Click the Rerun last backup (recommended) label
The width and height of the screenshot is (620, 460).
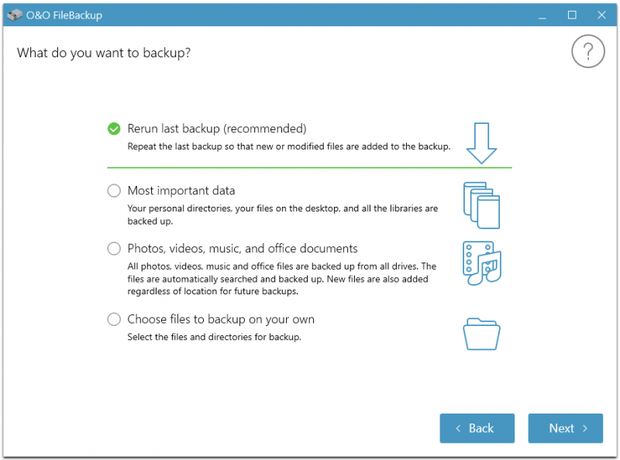(x=217, y=129)
